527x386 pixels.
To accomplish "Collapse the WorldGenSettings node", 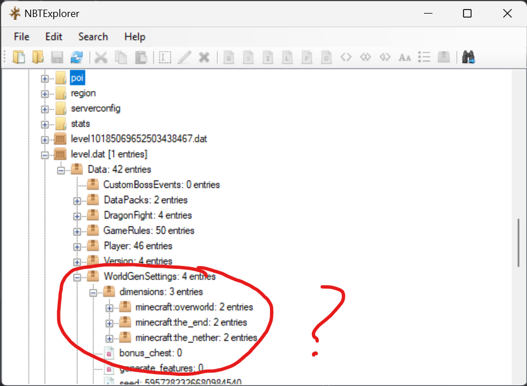I will 77,277.
